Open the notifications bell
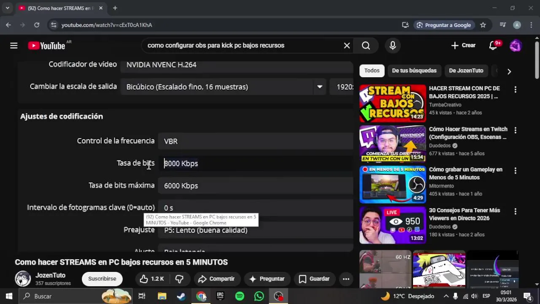Viewport: 540px width, 304px height. [493, 46]
